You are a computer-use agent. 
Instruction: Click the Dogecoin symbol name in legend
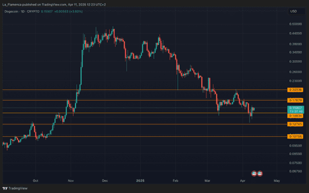click(11, 11)
